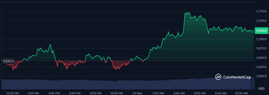Click the 8:00 AM time axis label
269x95 pixels.
pyautogui.click(x=220, y=93)
